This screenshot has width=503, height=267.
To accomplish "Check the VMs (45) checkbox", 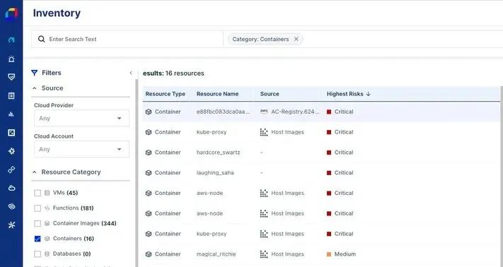I will (x=37, y=193).
